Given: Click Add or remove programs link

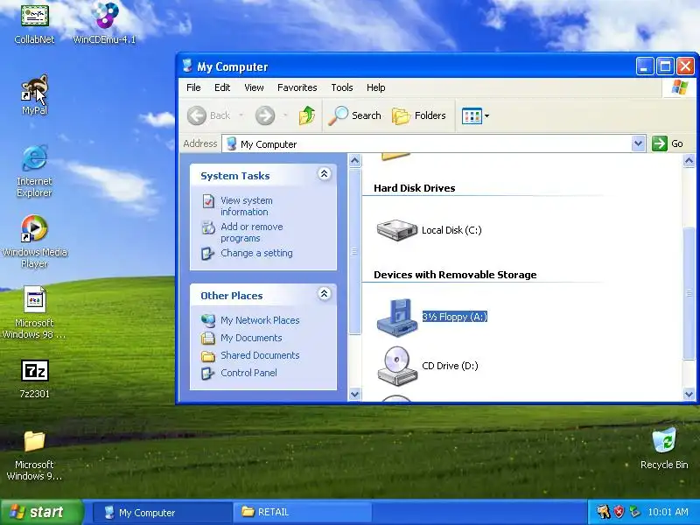Looking at the screenshot, I should pyautogui.click(x=252, y=232).
